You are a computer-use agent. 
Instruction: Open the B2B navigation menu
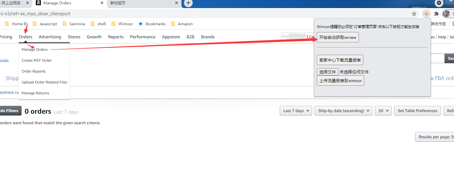[x=191, y=37]
